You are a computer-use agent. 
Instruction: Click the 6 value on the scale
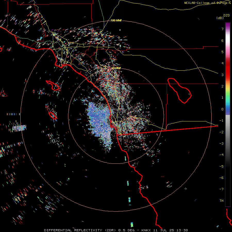point(222,40)
